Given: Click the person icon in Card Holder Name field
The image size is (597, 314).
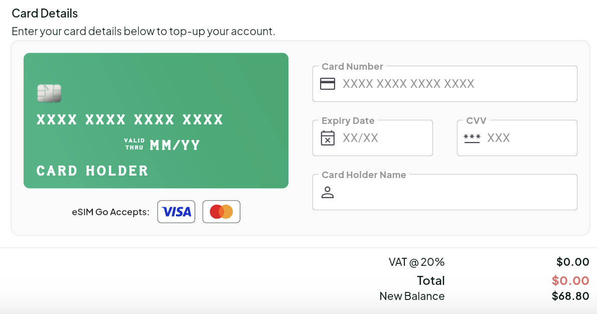Looking at the screenshot, I should tap(328, 192).
